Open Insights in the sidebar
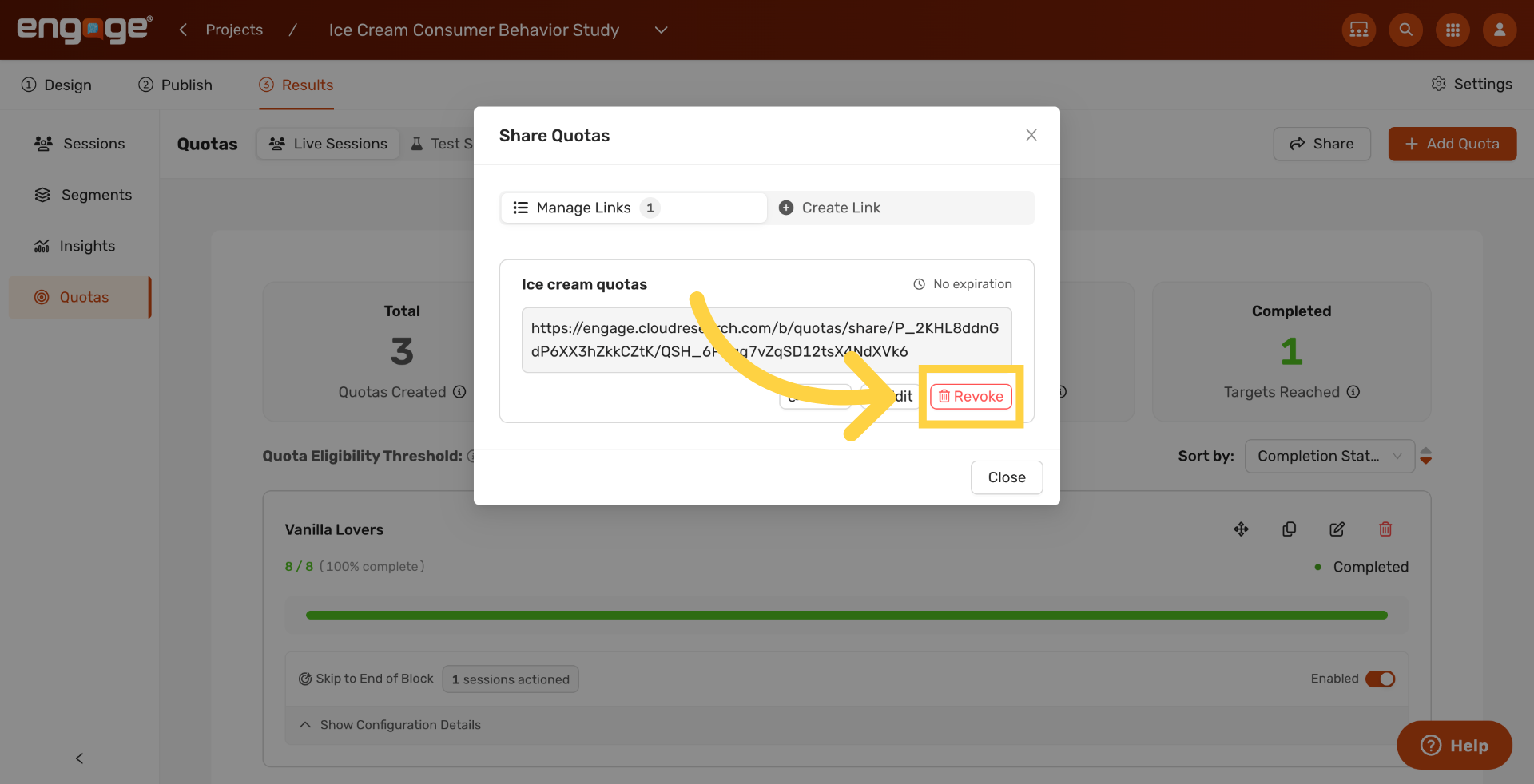This screenshot has height=784, width=1534. [74, 246]
